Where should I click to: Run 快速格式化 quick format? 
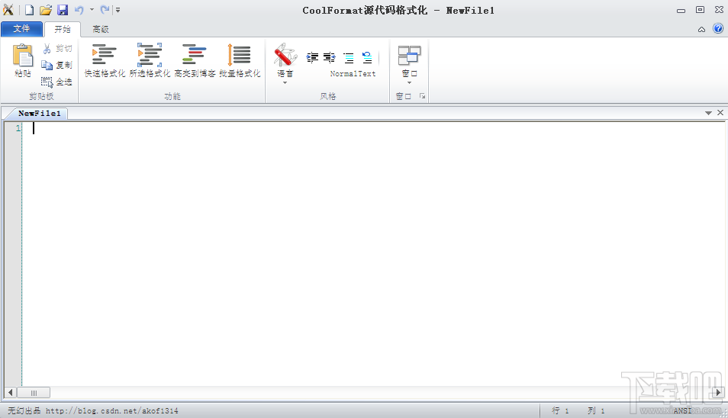(x=105, y=60)
